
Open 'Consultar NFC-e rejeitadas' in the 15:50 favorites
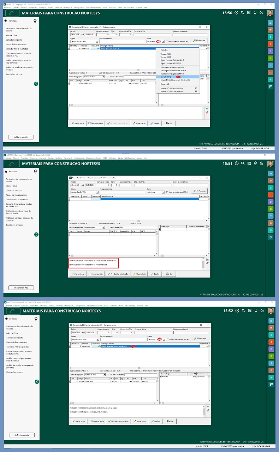16,49
